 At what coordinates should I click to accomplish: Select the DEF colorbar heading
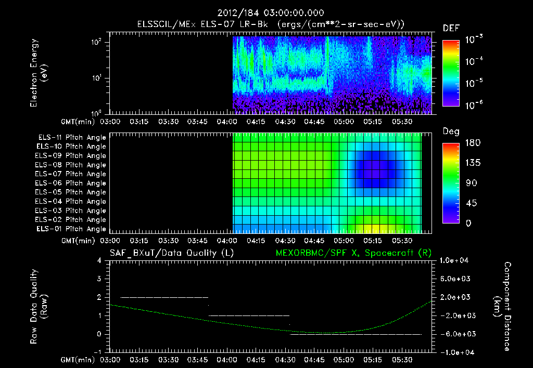click(x=451, y=28)
